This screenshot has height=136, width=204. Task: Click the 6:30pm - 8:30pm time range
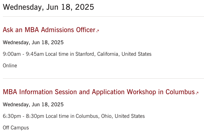[x=23, y=116]
